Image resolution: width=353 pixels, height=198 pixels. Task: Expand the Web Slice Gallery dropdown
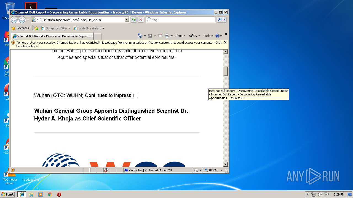pos(104,28)
